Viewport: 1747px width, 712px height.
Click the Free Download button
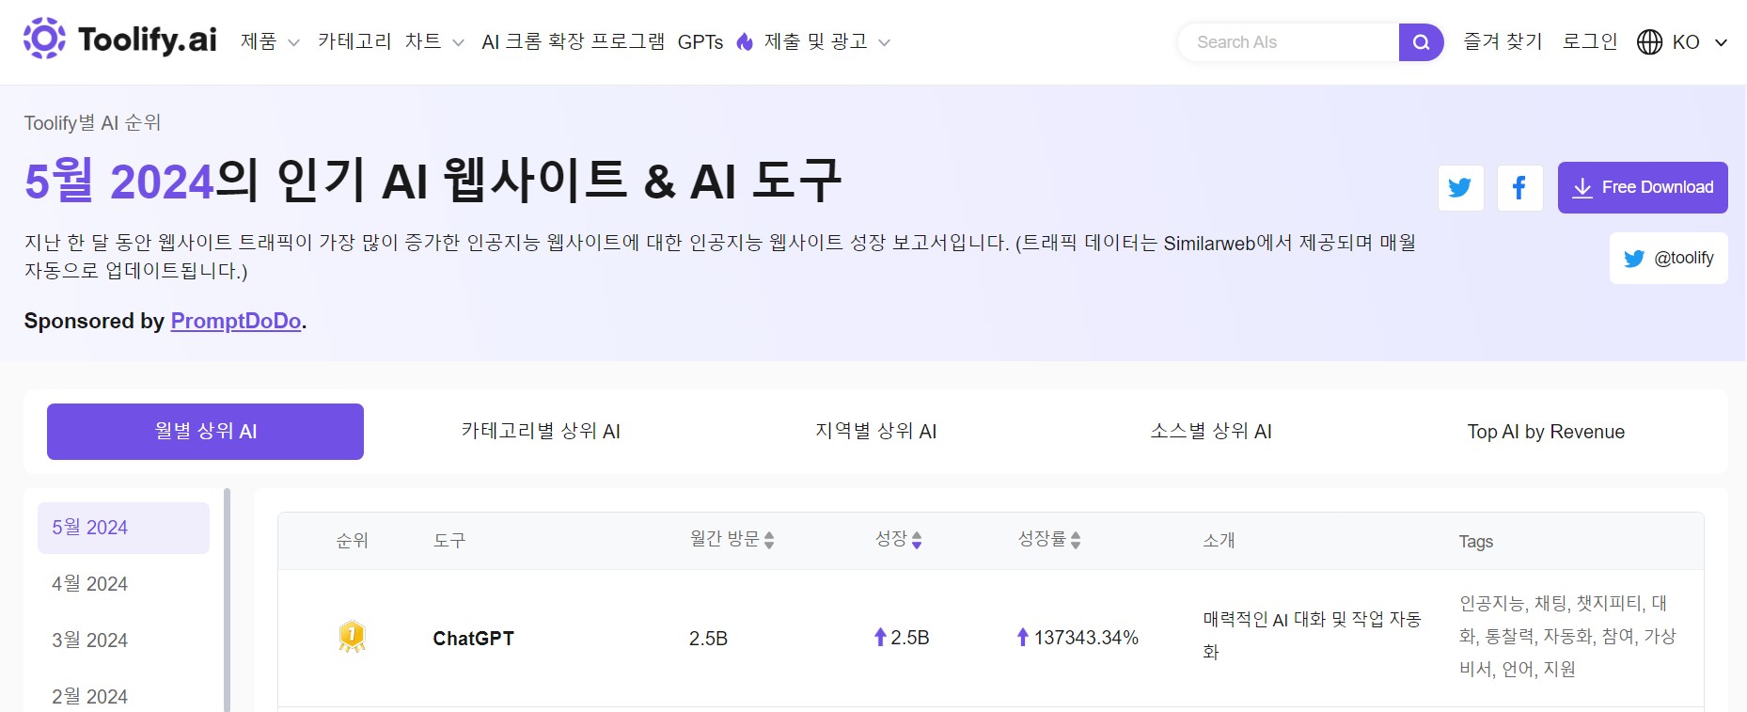(x=1642, y=187)
